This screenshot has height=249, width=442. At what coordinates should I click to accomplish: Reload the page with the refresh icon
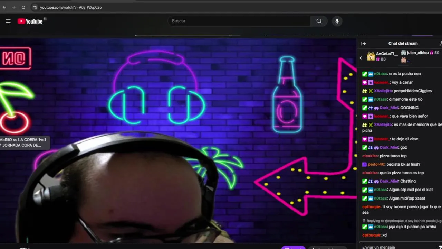pyautogui.click(x=23, y=7)
